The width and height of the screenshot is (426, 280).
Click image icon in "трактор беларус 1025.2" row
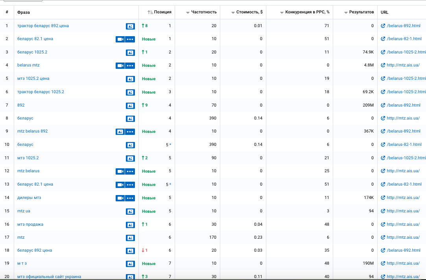pos(130,92)
